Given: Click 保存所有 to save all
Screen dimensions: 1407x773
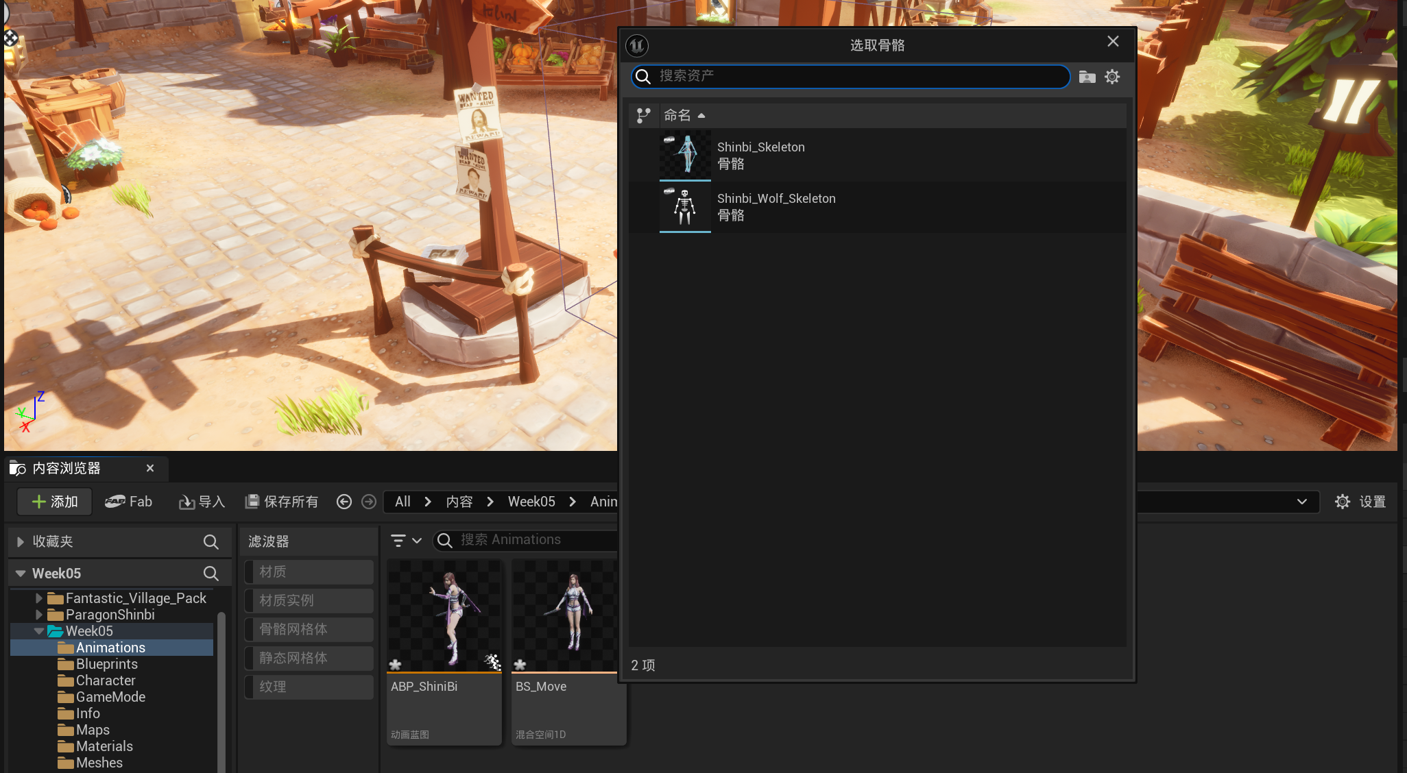Looking at the screenshot, I should 282,502.
